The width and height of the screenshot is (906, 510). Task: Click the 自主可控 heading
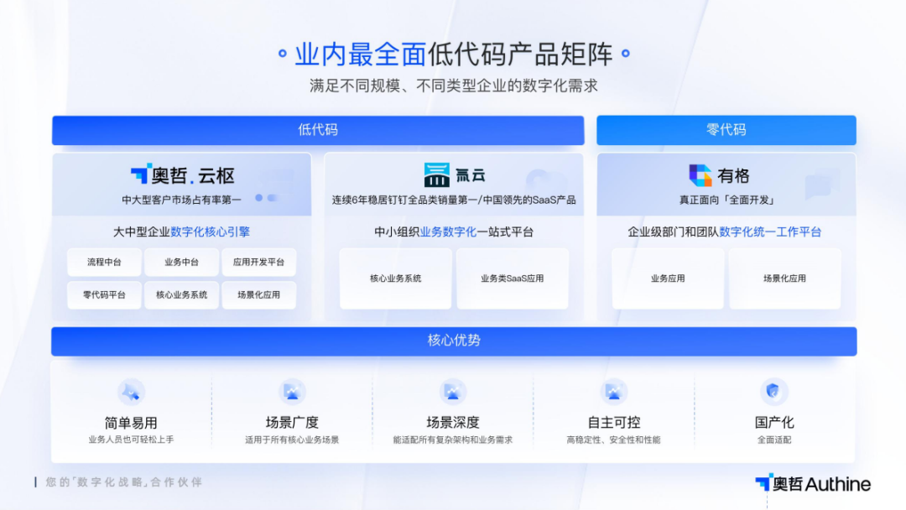(613, 423)
